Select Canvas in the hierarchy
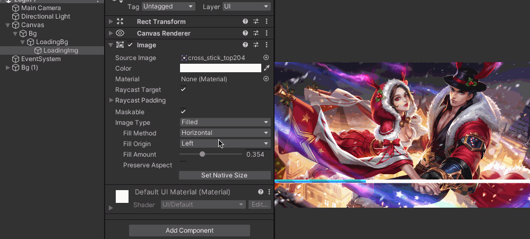The height and width of the screenshot is (239, 530). pos(32,25)
